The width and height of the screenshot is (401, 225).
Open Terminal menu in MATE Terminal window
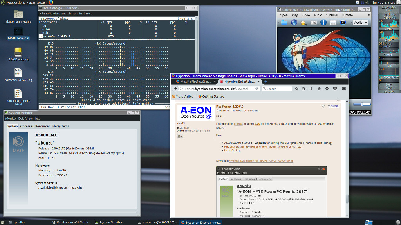tap(78, 14)
